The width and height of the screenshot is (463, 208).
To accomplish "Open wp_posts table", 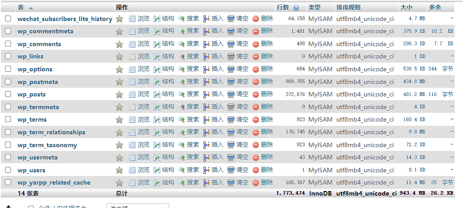I will [x=32, y=95].
